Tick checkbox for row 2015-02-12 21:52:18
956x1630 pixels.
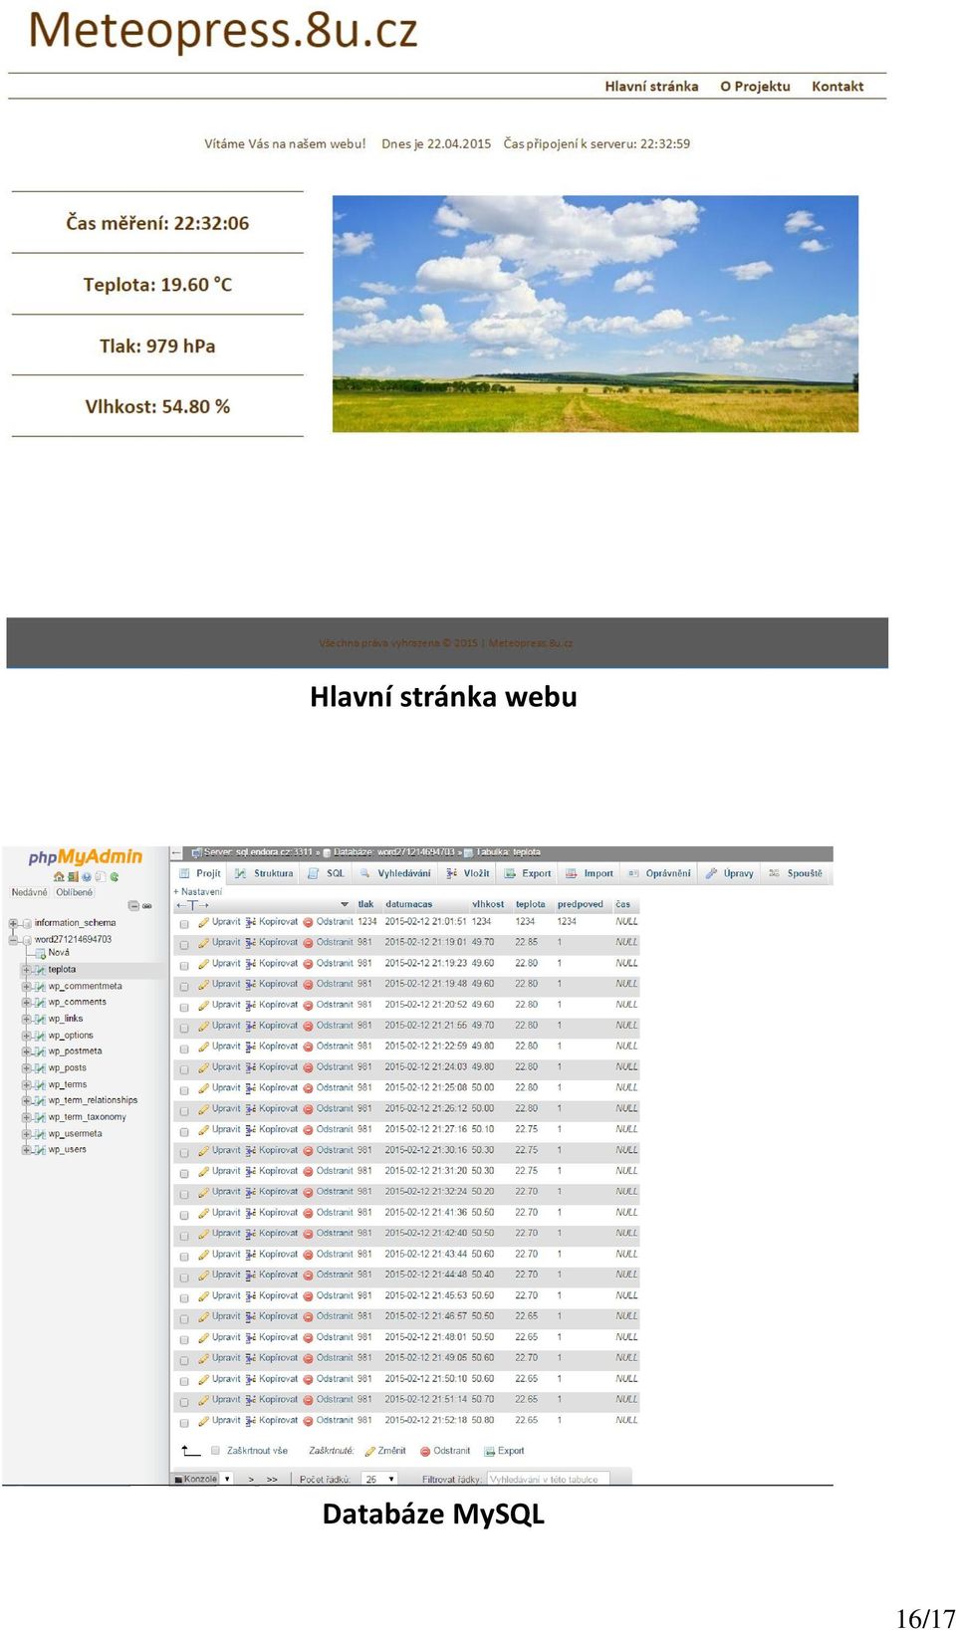[x=184, y=1423]
